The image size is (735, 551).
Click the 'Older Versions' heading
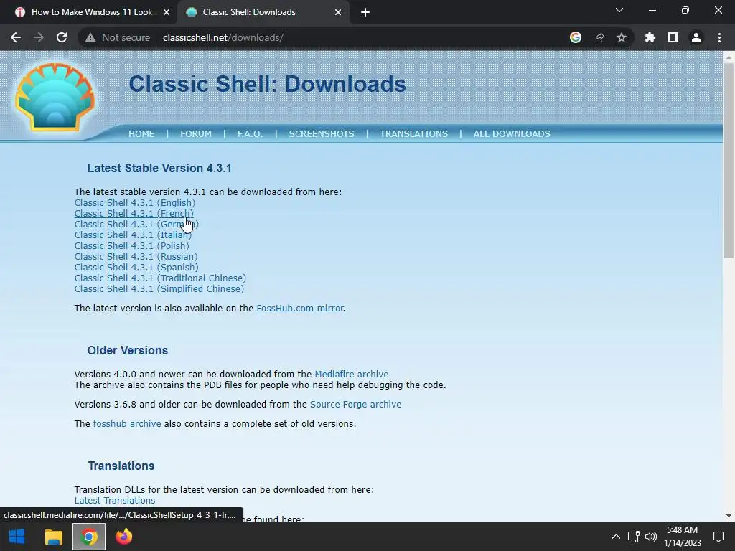tap(128, 350)
